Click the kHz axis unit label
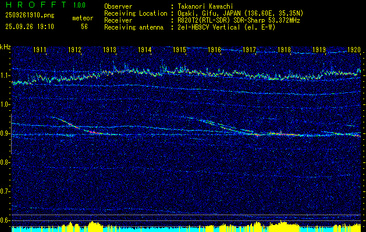 point(5,46)
